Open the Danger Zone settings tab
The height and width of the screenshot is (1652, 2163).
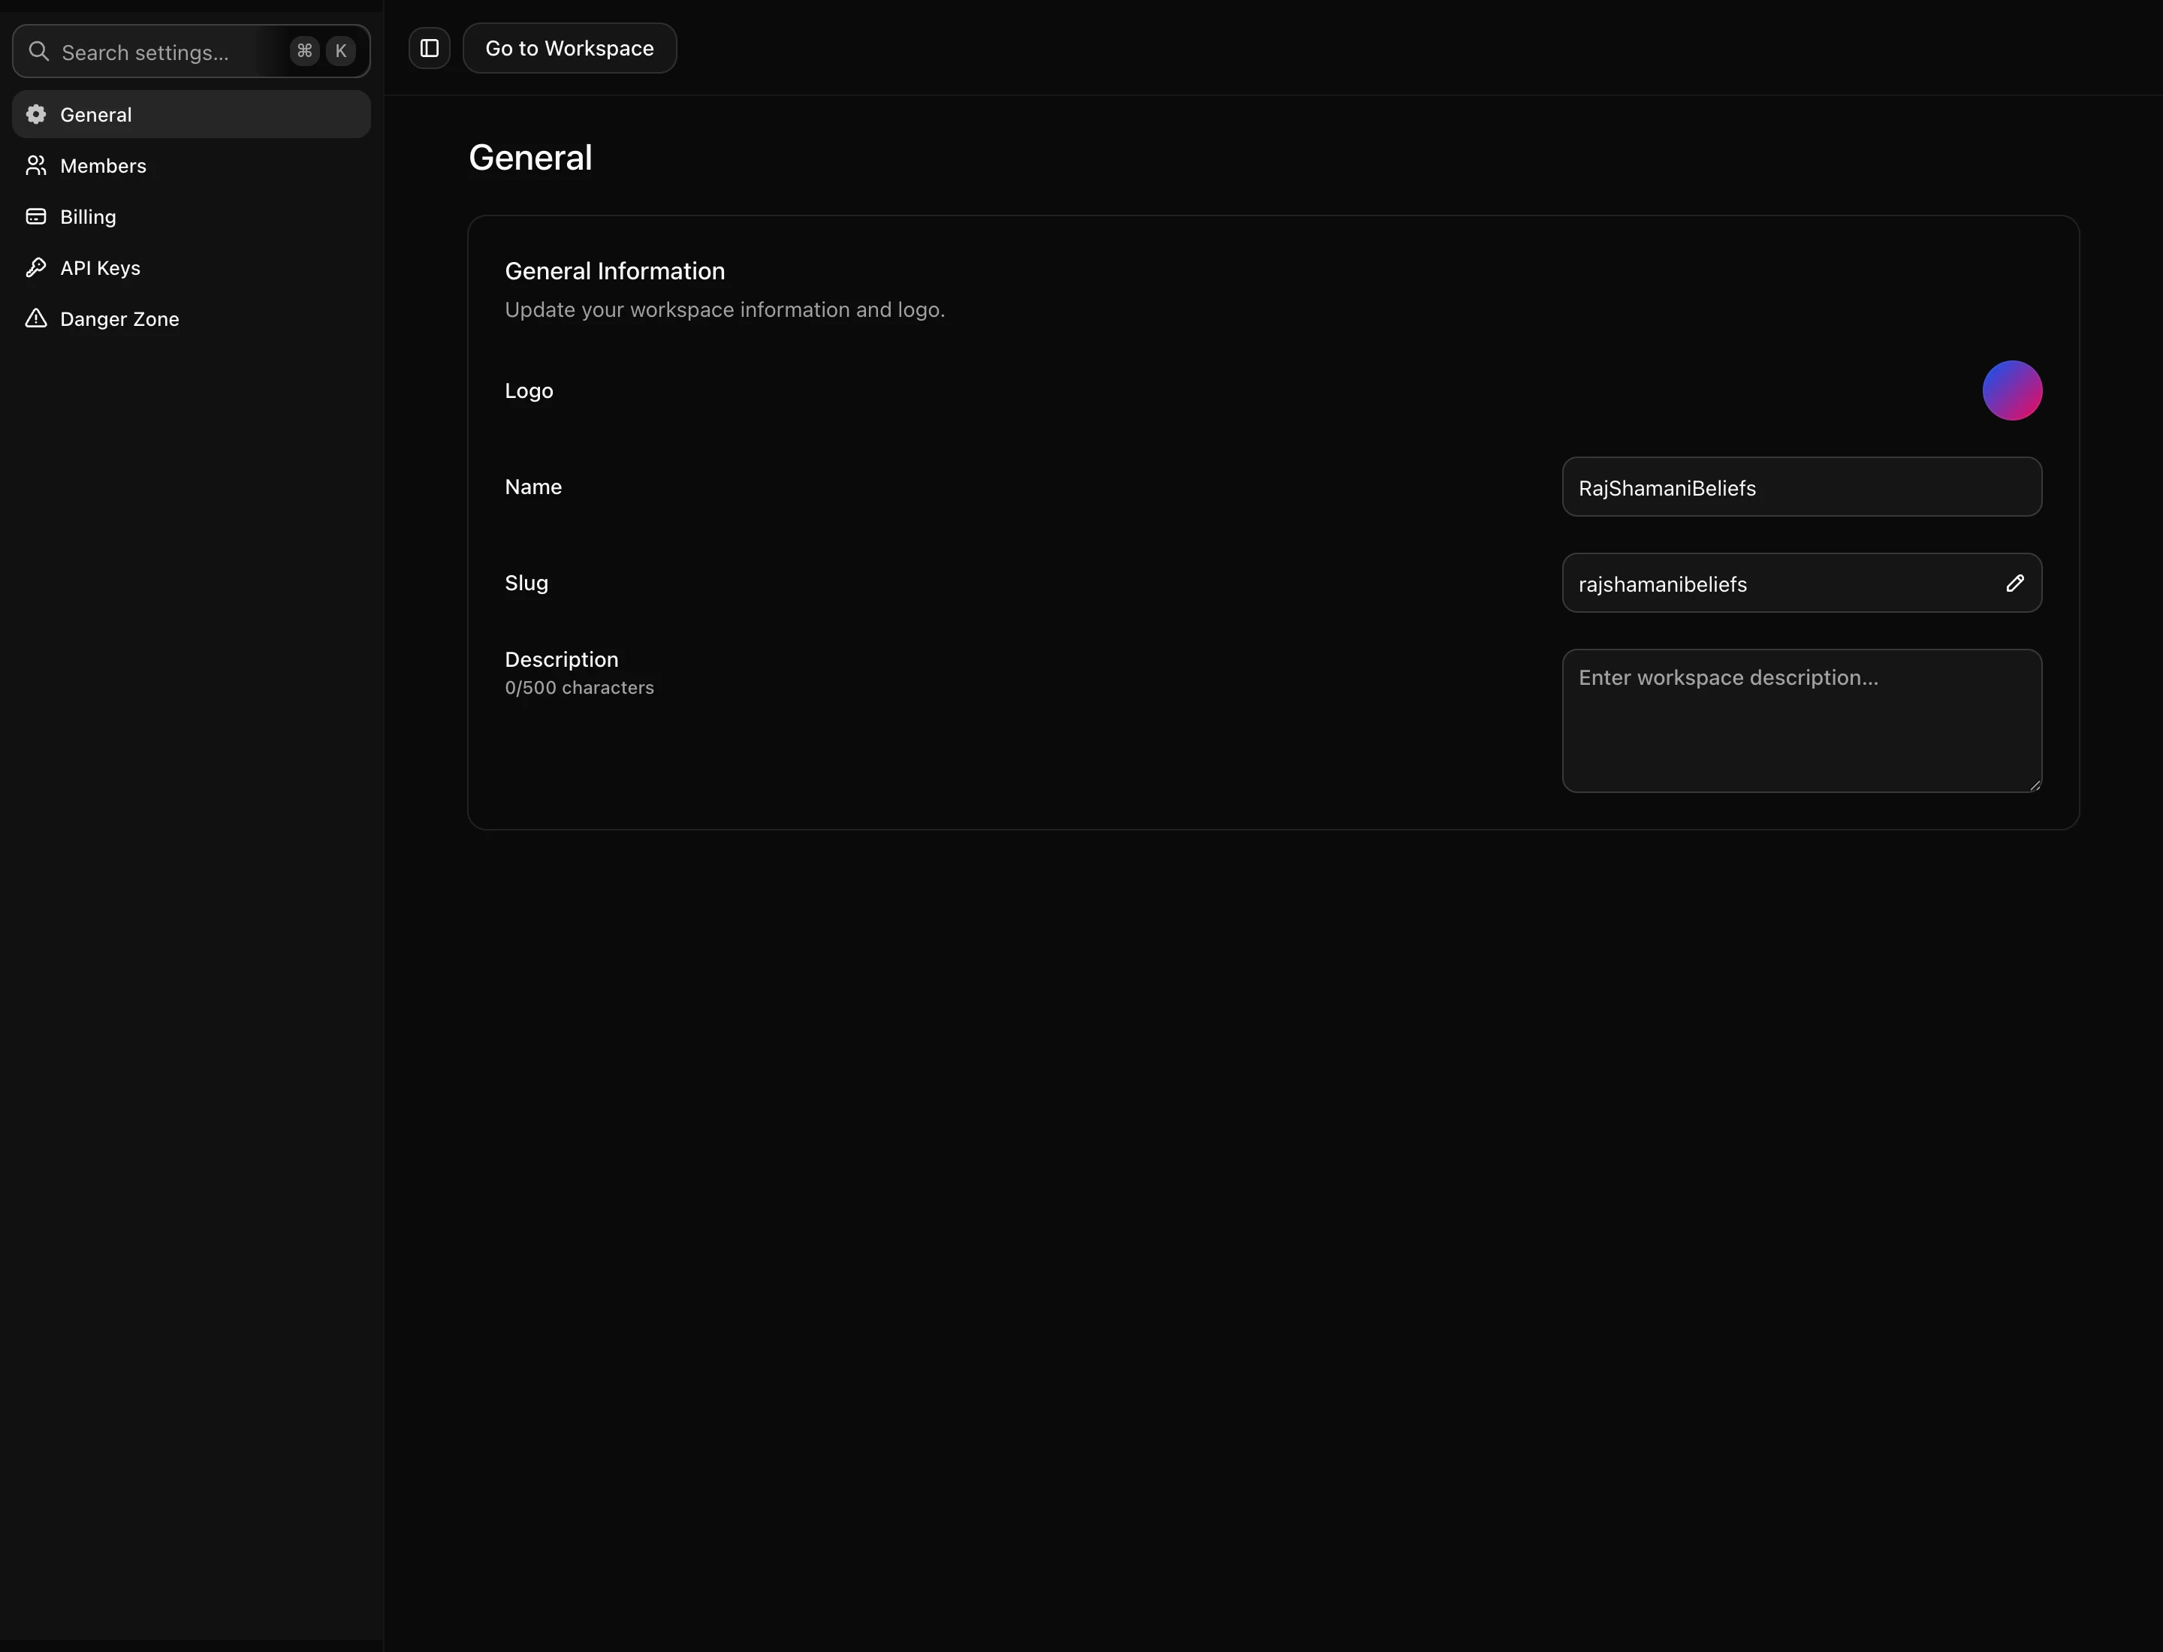pos(191,318)
